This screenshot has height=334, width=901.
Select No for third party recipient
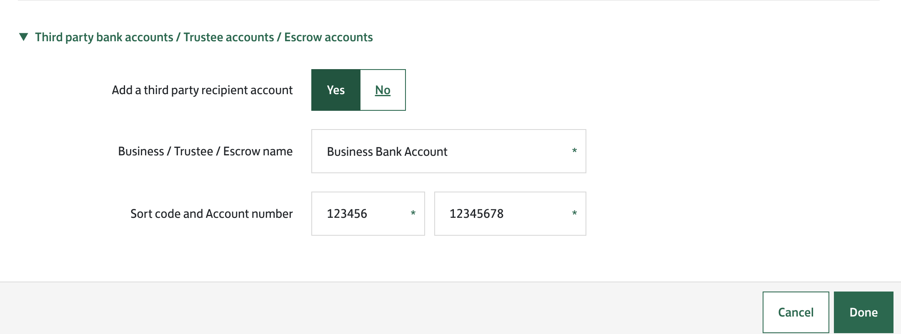pos(383,90)
